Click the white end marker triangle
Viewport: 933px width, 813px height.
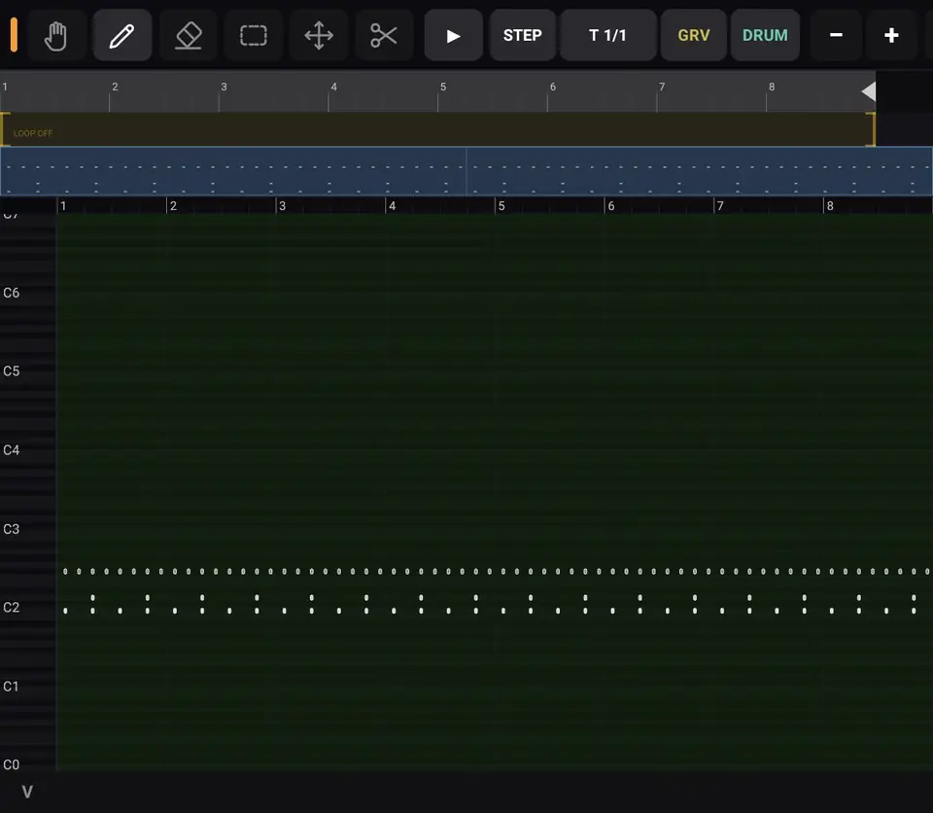tap(869, 91)
